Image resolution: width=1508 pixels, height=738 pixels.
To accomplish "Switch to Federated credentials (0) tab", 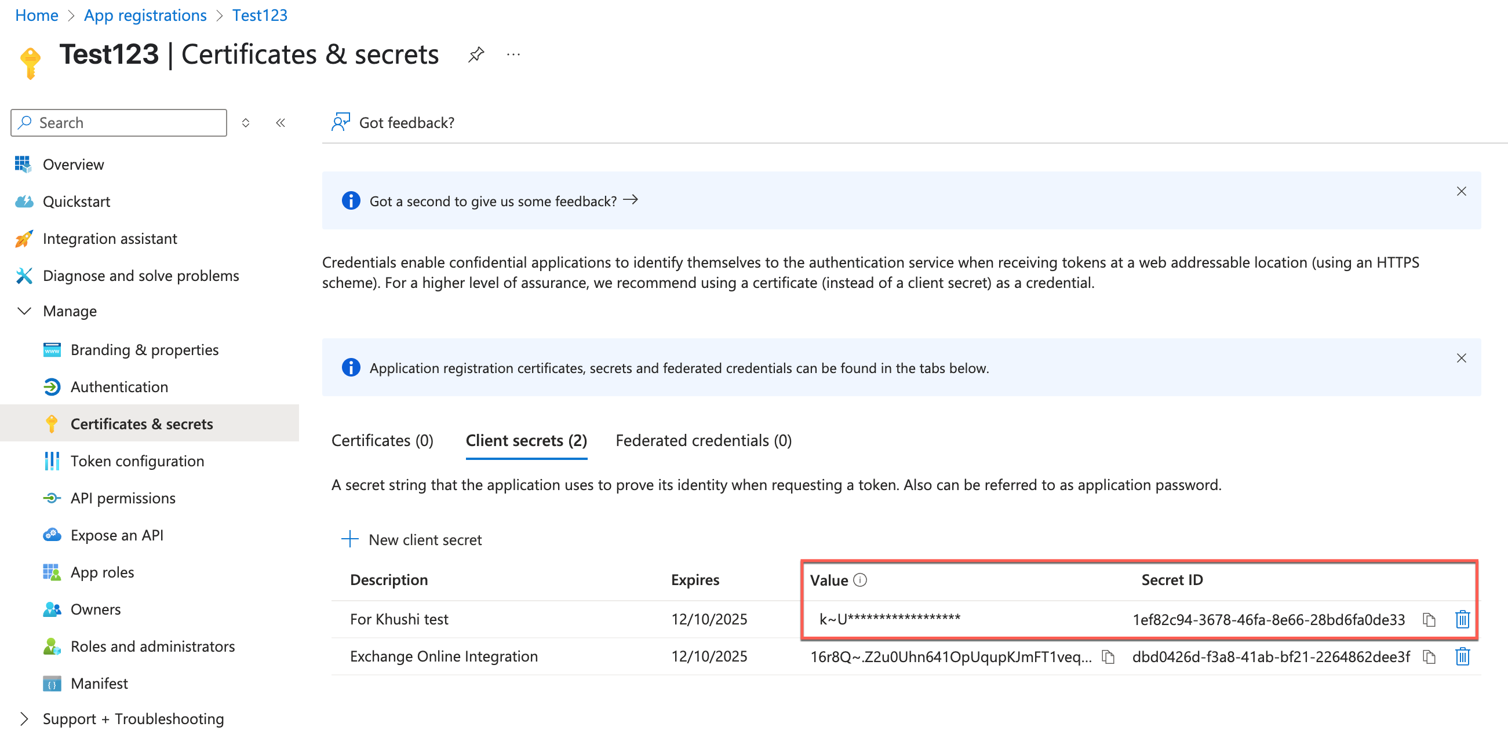I will click(704, 440).
